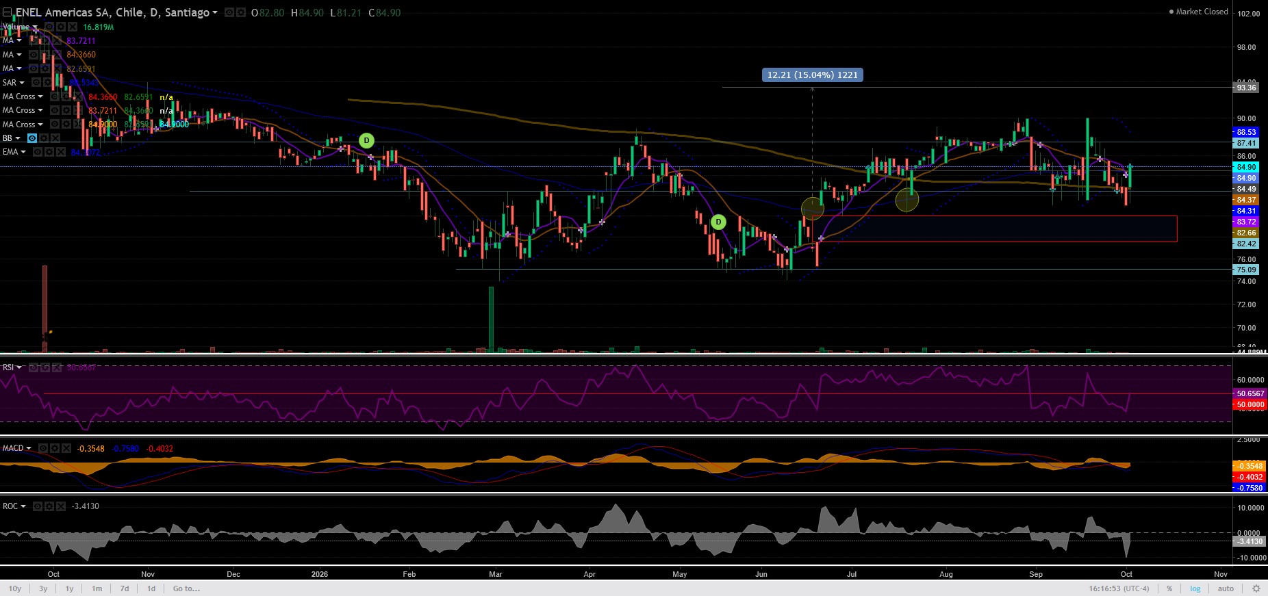Remove the Volume indicator with its X icon
The height and width of the screenshot is (596, 1268).
click(x=73, y=27)
